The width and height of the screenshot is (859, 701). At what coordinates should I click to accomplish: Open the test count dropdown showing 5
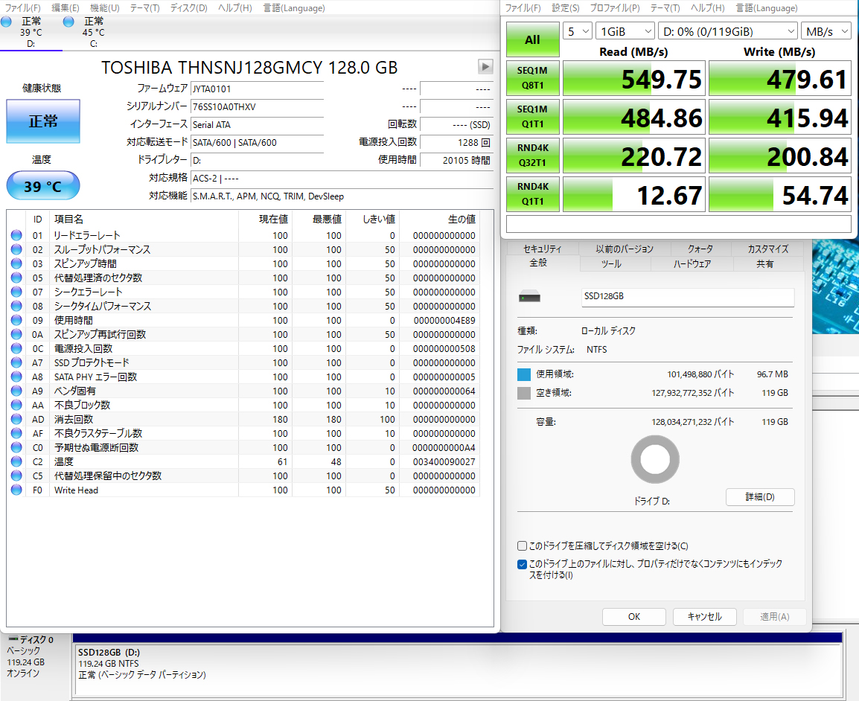pyautogui.click(x=578, y=31)
